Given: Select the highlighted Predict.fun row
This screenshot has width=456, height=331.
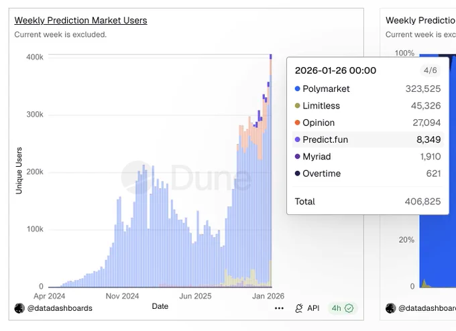Looking at the screenshot, I should 368,139.
